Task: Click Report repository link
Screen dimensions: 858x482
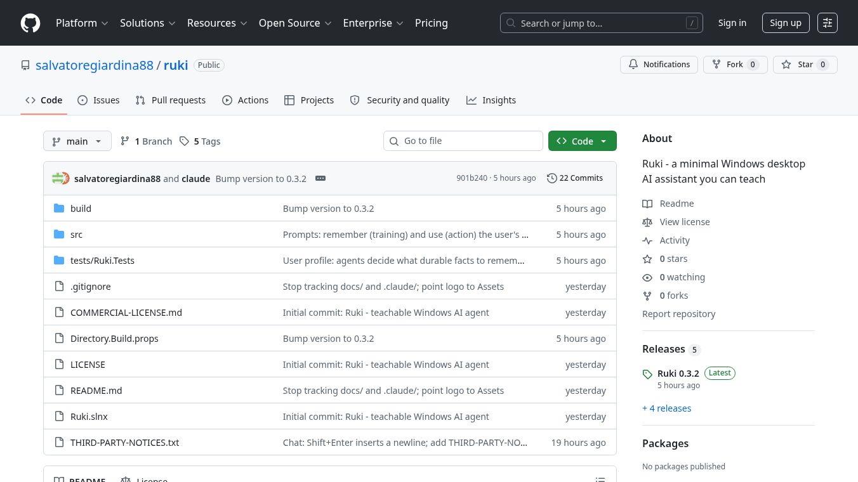Action: pyautogui.click(x=678, y=314)
